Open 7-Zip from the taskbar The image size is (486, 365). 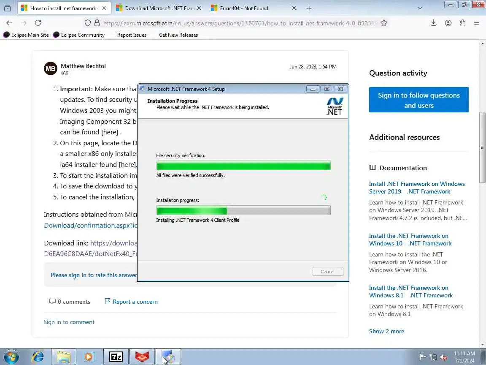click(116, 357)
